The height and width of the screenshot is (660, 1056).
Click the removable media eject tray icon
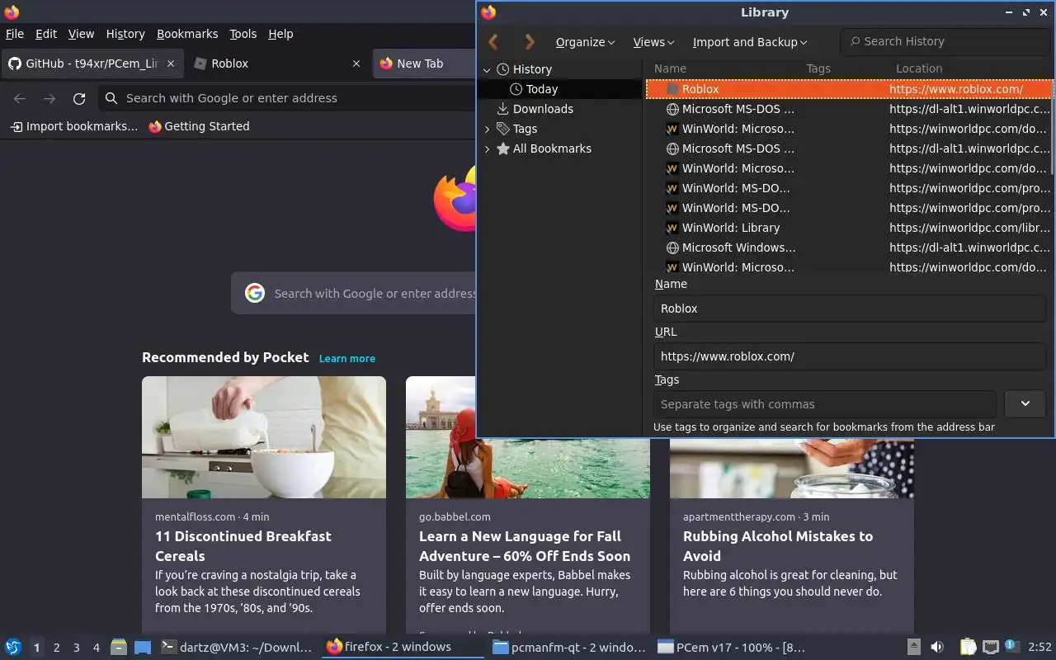click(913, 648)
